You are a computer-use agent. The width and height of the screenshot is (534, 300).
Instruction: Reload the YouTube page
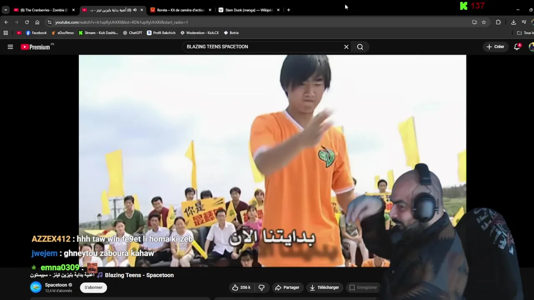tap(27, 22)
